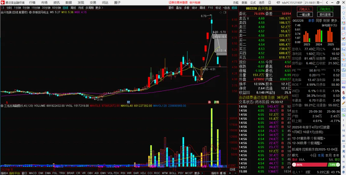Screen dimensions: 346x175
Task: Open the 交易 menu
Action: coord(93,3)
